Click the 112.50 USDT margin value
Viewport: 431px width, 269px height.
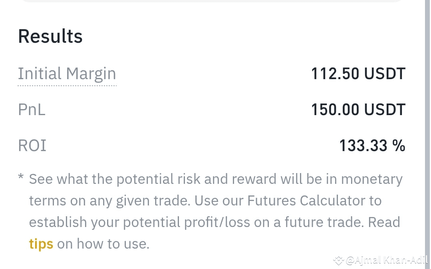point(358,74)
